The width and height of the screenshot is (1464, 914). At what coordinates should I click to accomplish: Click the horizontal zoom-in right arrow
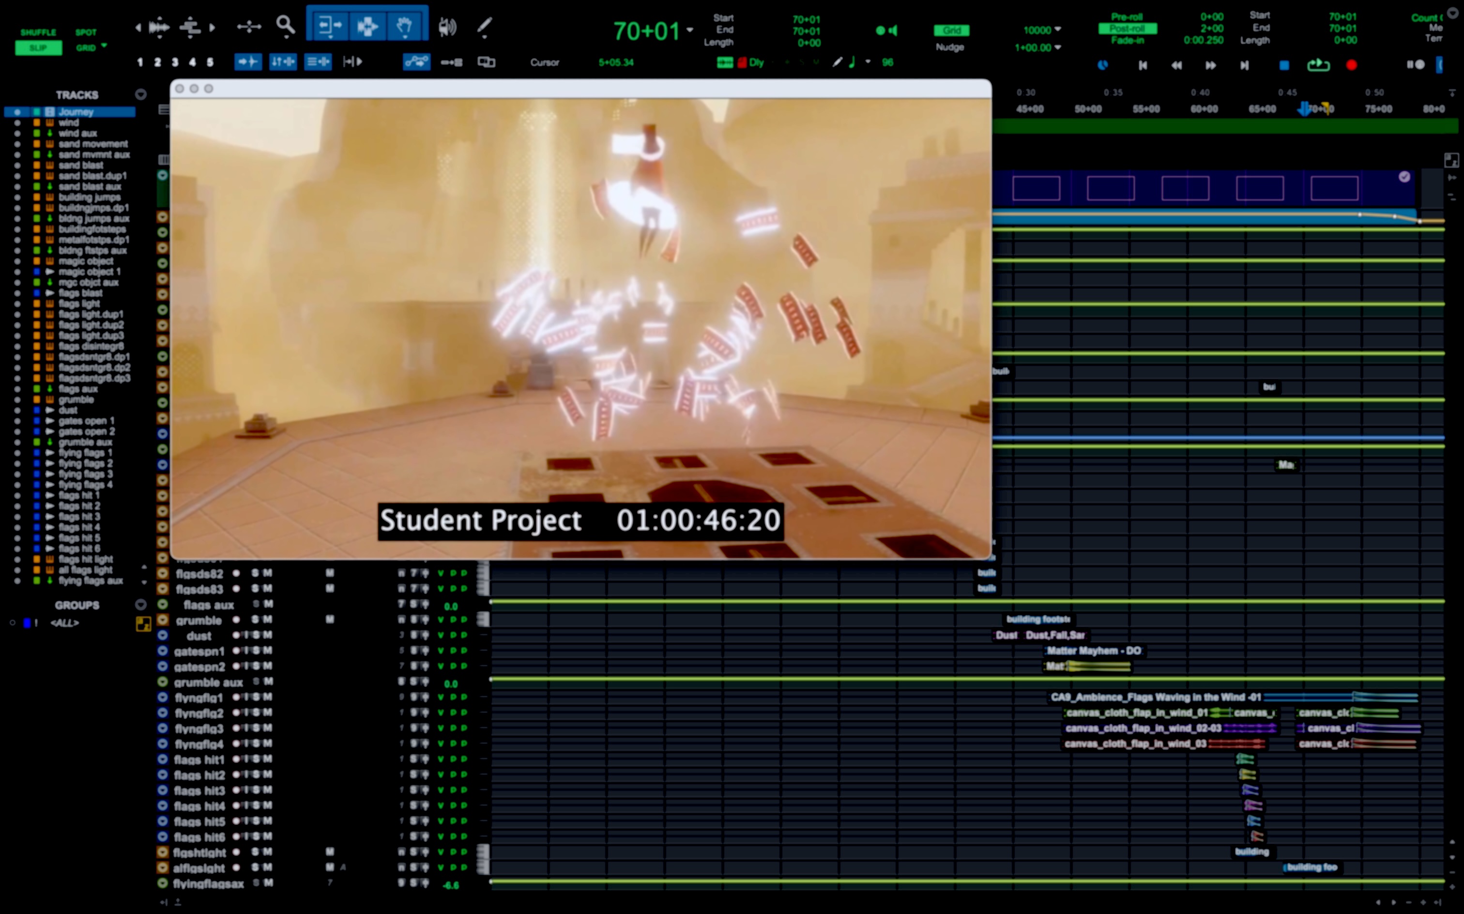tap(212, 27)
